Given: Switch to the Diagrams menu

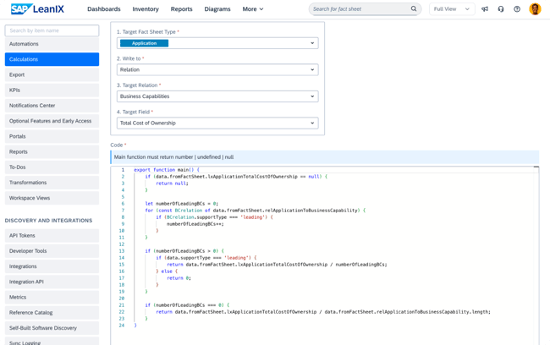Looking at the screenshot, I should tap(217, 9).
